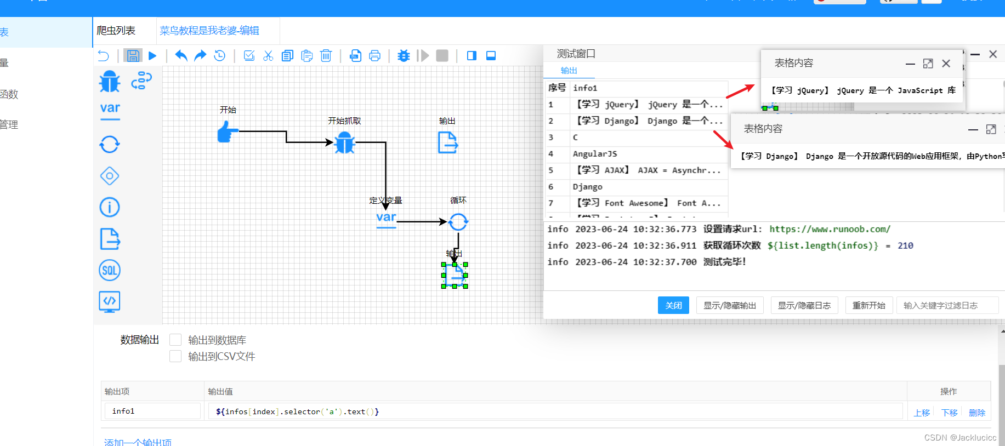Toggle the bottom panel layout icon
The width and height of the screenshot is (1005, 446).
491,55
